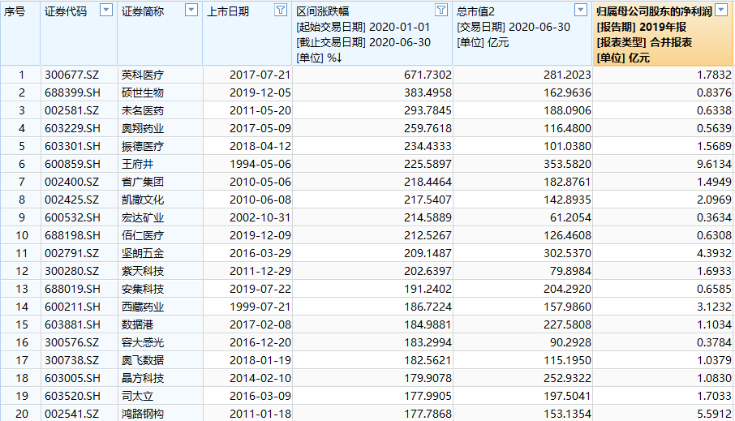Click the stock name 佰仁医疗
The width and height of the screenshot is (735, 421).
click(143, 235)
